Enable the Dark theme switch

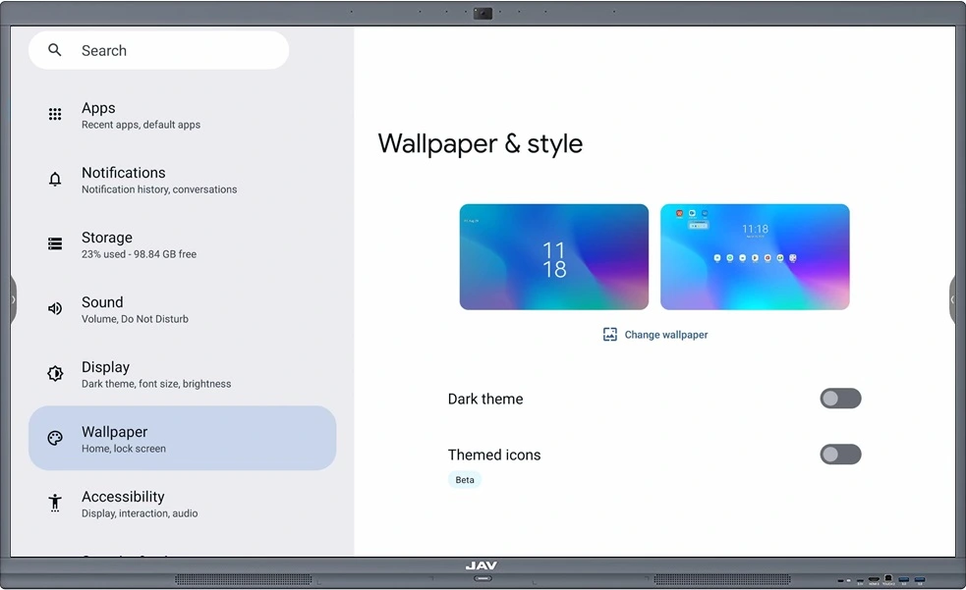click(840, 399)
